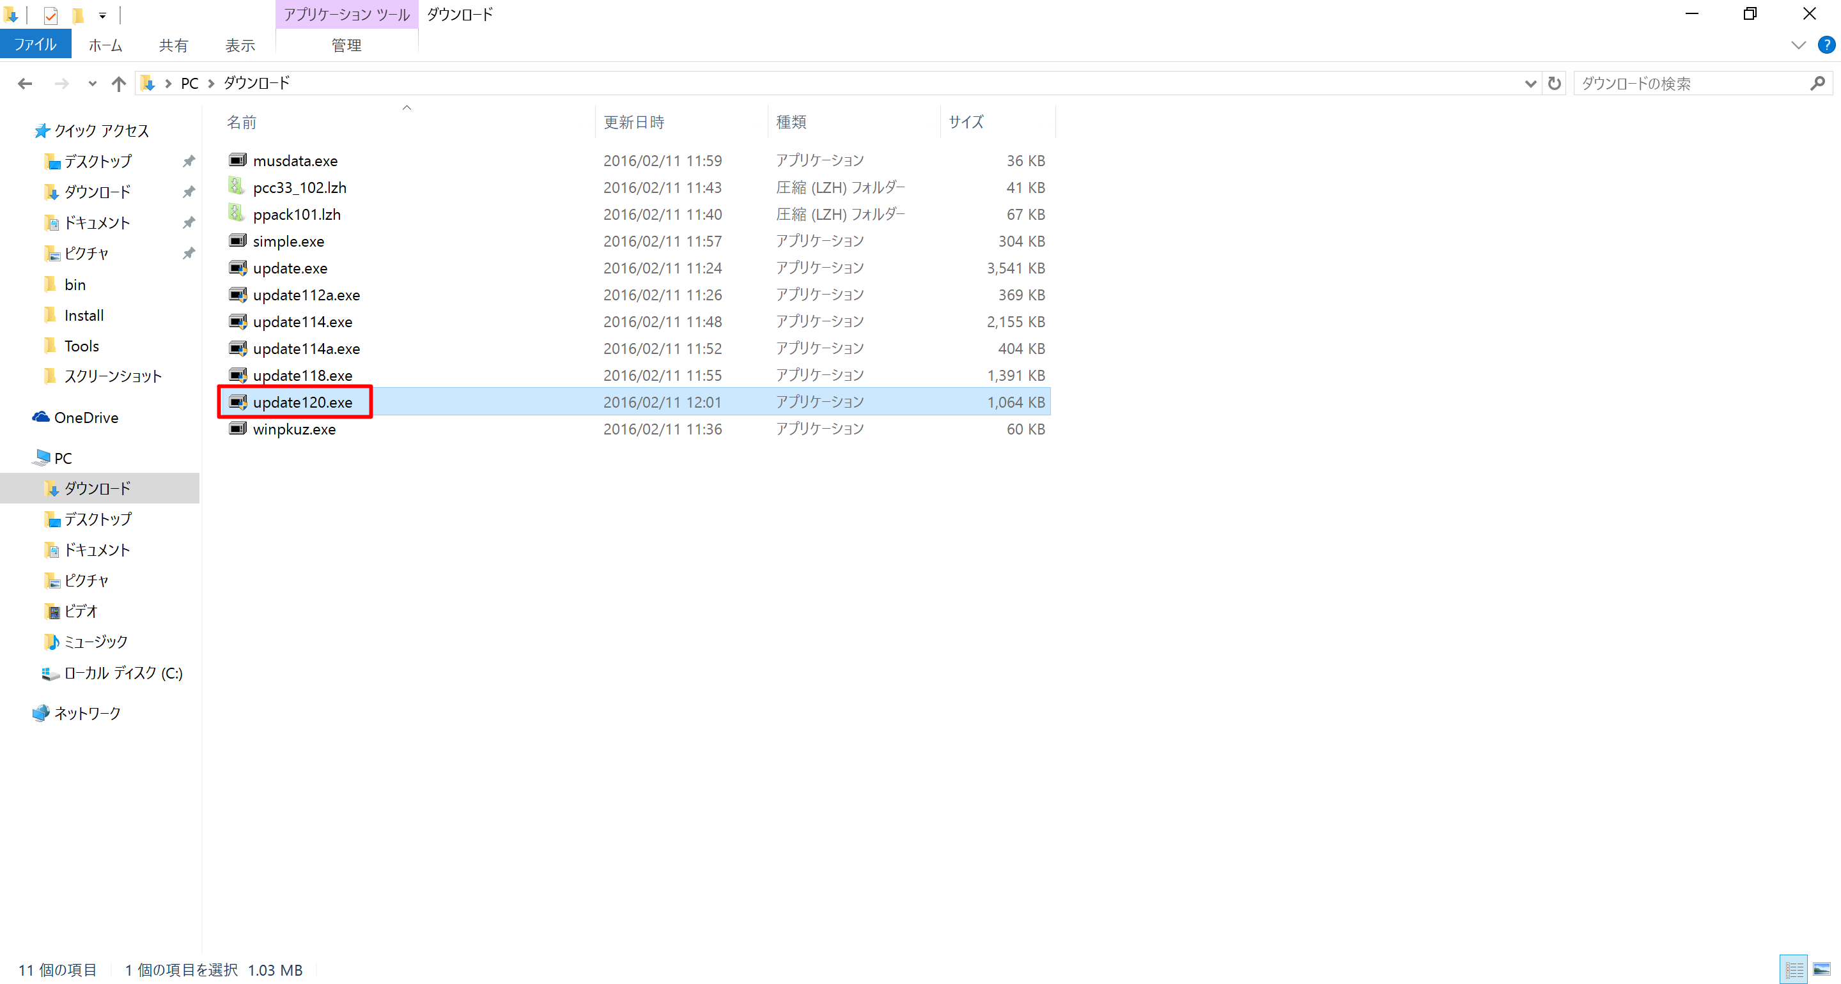The image size is (1841, 984).
Task: Click chevron before PC in address path
Action: [168, 84]
